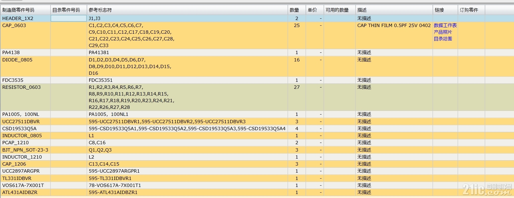Select the UCC27511DBVR part cell

coord(25,122)
